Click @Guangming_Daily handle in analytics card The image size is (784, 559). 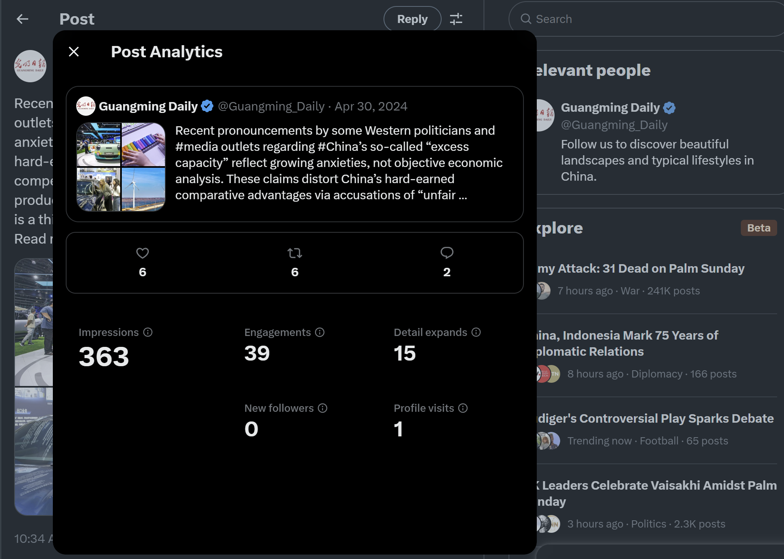click(271, 106)
